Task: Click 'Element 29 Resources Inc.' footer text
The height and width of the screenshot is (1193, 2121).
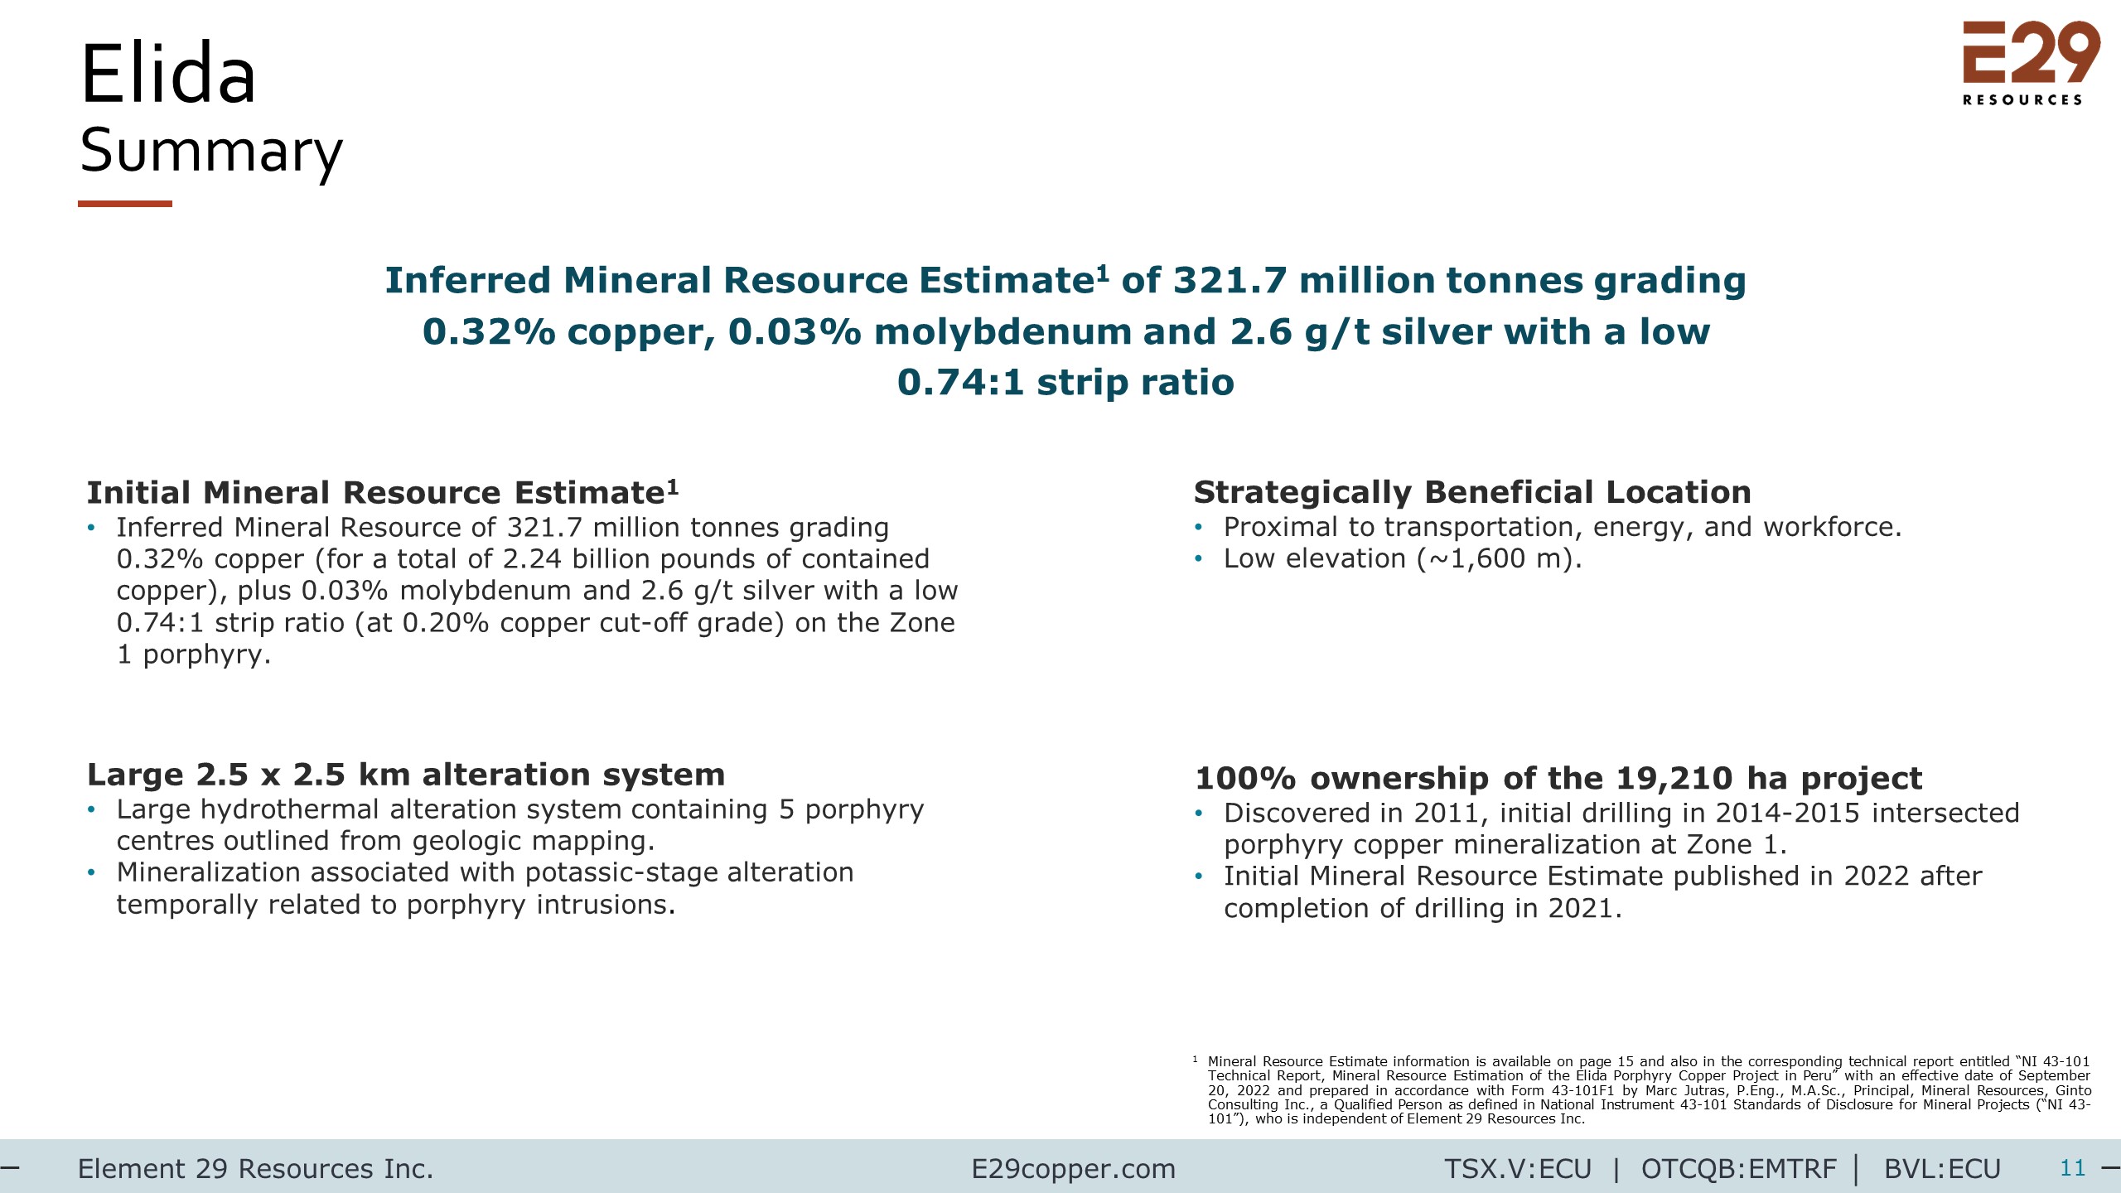Action: coord(255,1169)
